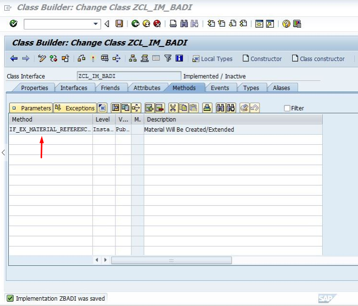358x306 pixels.
Task: Click the Exceptions button
Action: (x=75, y=108)
